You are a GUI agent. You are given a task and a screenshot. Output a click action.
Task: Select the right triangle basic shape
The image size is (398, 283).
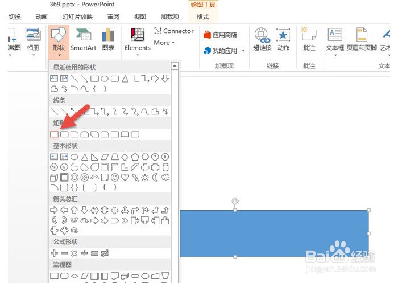tap(94, 157)
